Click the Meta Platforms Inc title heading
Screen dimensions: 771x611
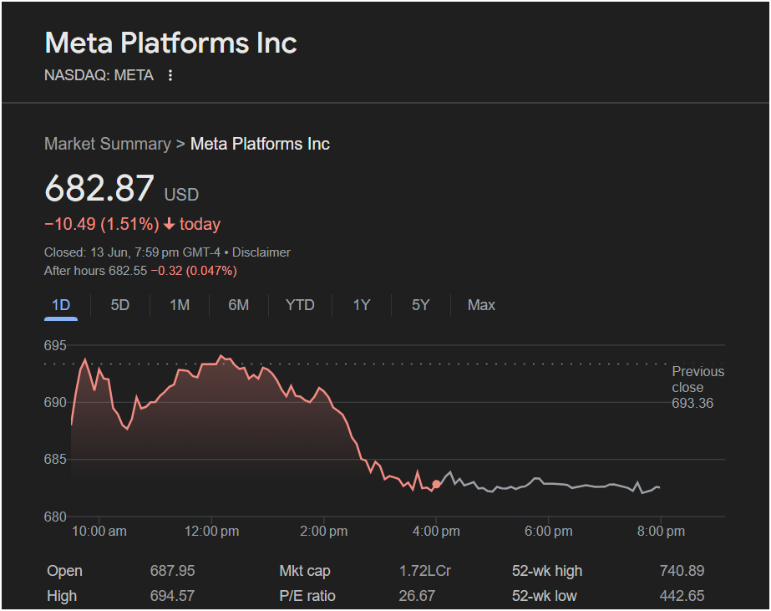click(170, 43)
